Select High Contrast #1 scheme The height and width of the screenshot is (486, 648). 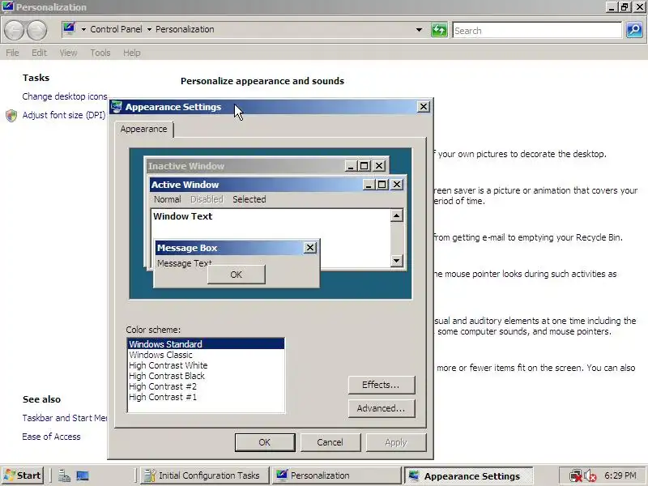pos(206,397)
